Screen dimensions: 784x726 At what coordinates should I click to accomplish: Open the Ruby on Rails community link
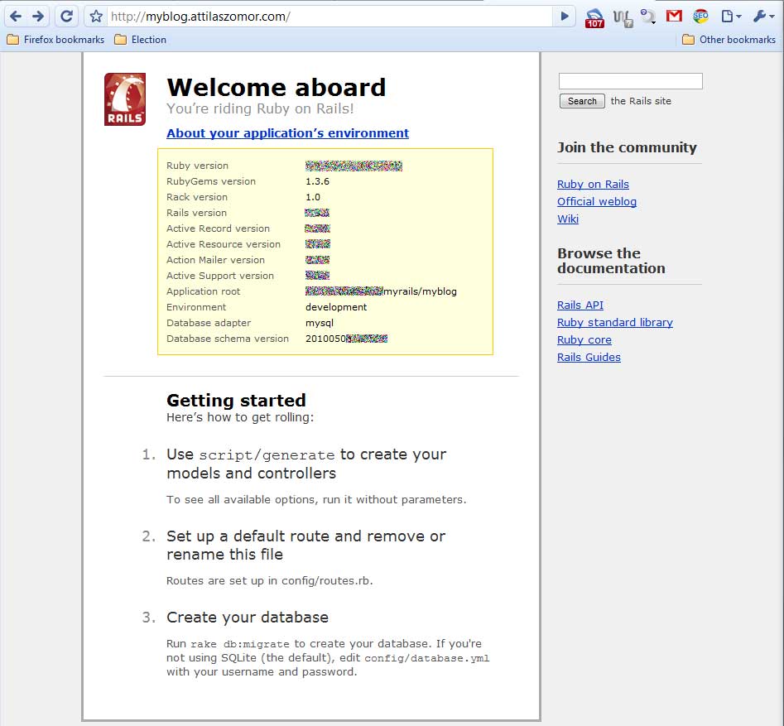[x=593, y=184]
